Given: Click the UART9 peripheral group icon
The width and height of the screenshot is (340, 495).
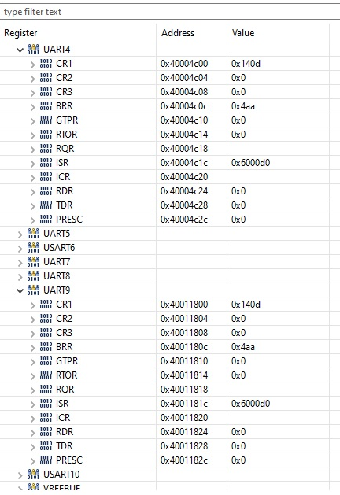Looking at the screenshot, I should [x=33, y=290].
